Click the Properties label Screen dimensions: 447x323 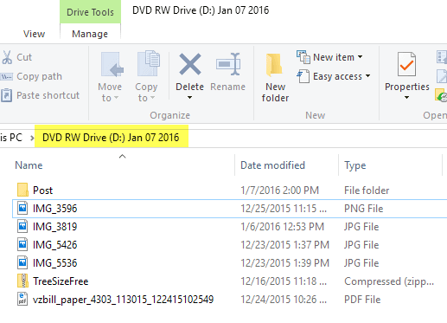[407, 87]
